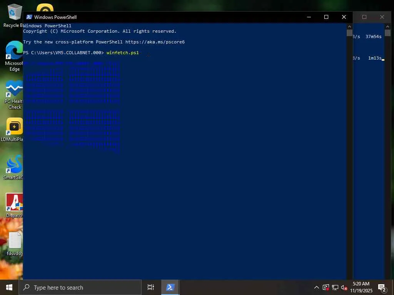Open the network status tray icon
The width and height of the screenshot is (394, 295).
[335, 287]
